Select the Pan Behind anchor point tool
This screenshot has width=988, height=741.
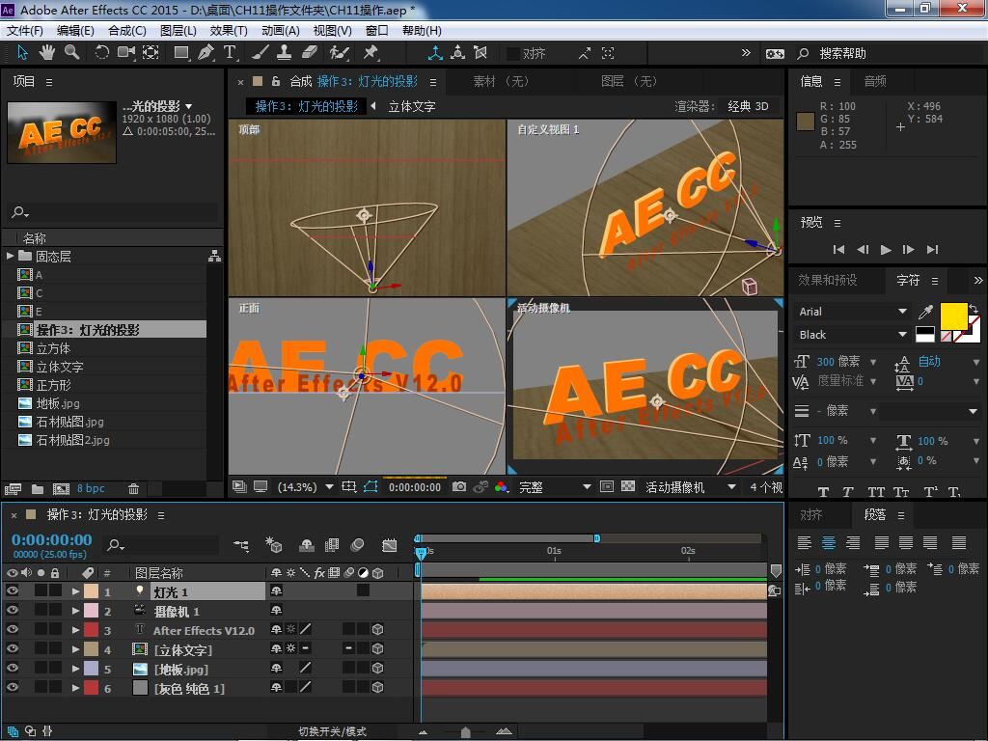151,53
